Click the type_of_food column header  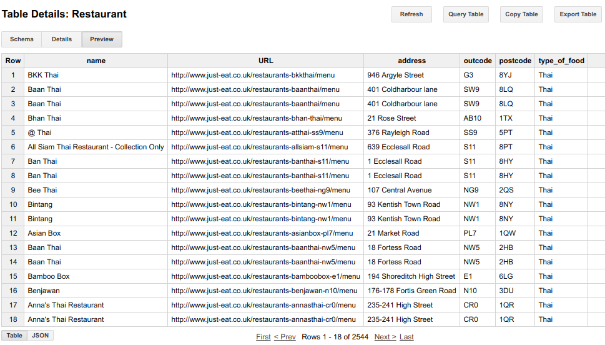click(x=561, y=61)
